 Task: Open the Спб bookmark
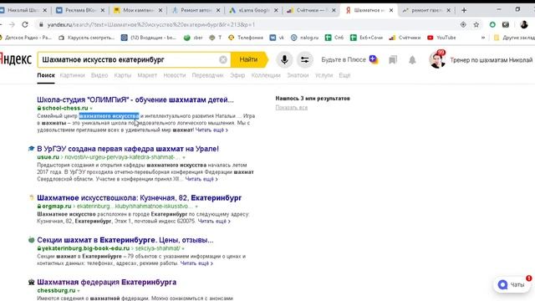(334, 38)
